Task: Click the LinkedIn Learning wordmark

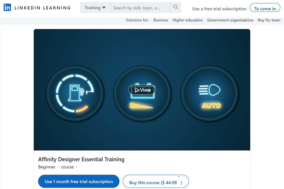Action: tap(42, 8)
